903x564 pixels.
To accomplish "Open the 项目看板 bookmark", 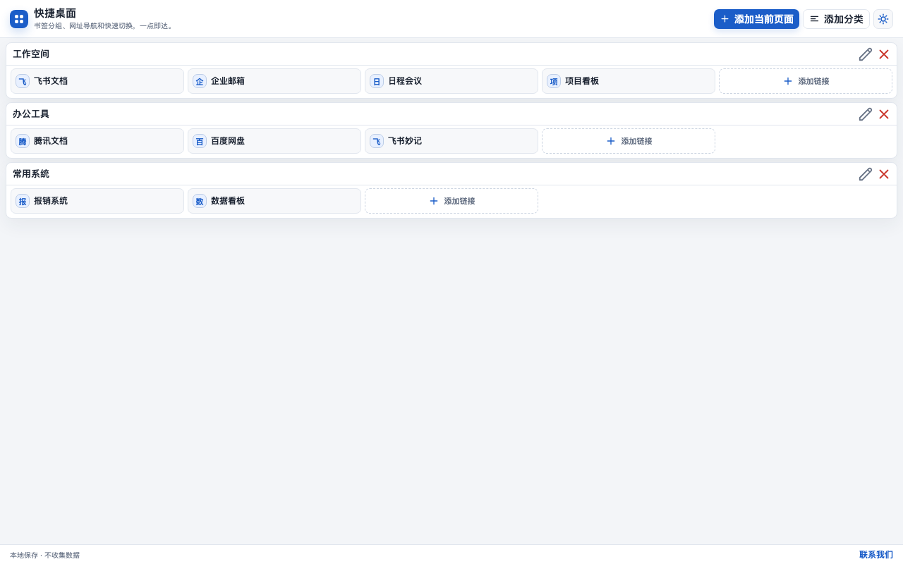I will point(629,81).
